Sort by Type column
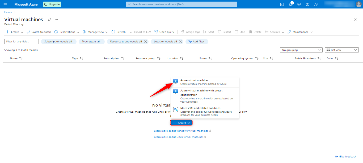This screenshot has height=163, width=363. tap(78, 59)
